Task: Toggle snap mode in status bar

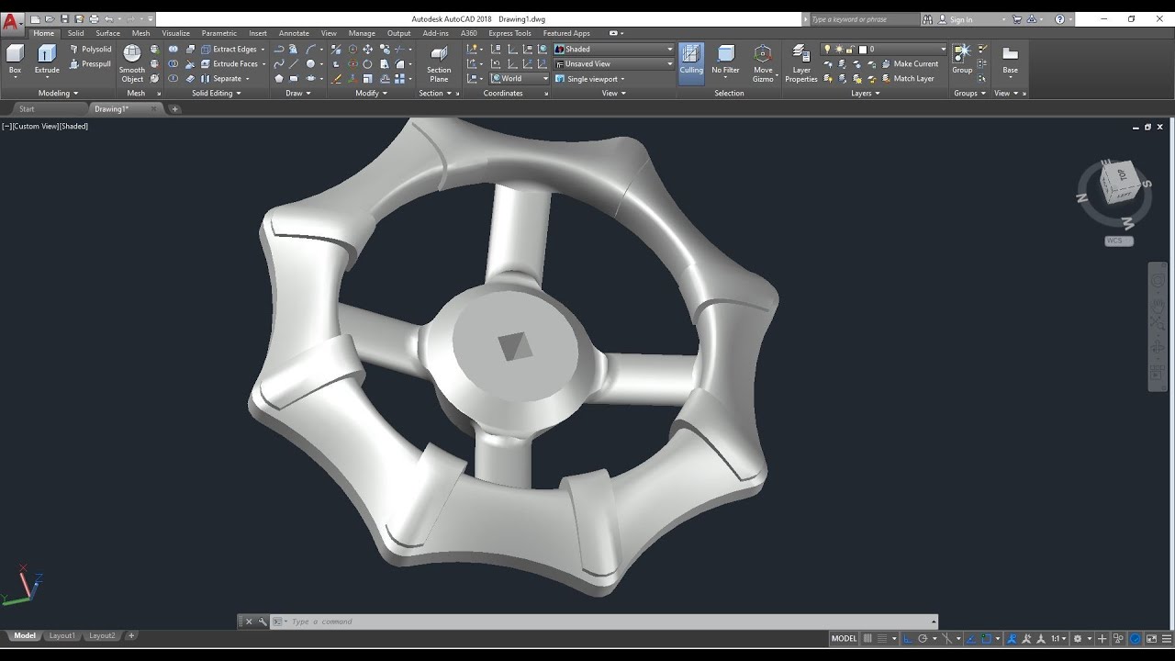Action: coord(882,639)
